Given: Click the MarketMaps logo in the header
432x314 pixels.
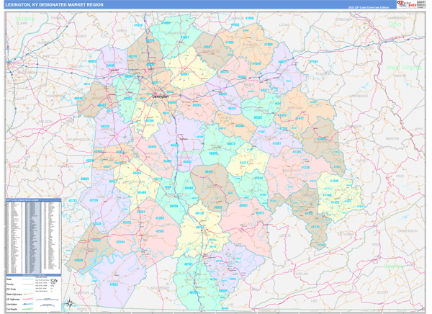Looking at the screenshot, I should tap(406, 5).
